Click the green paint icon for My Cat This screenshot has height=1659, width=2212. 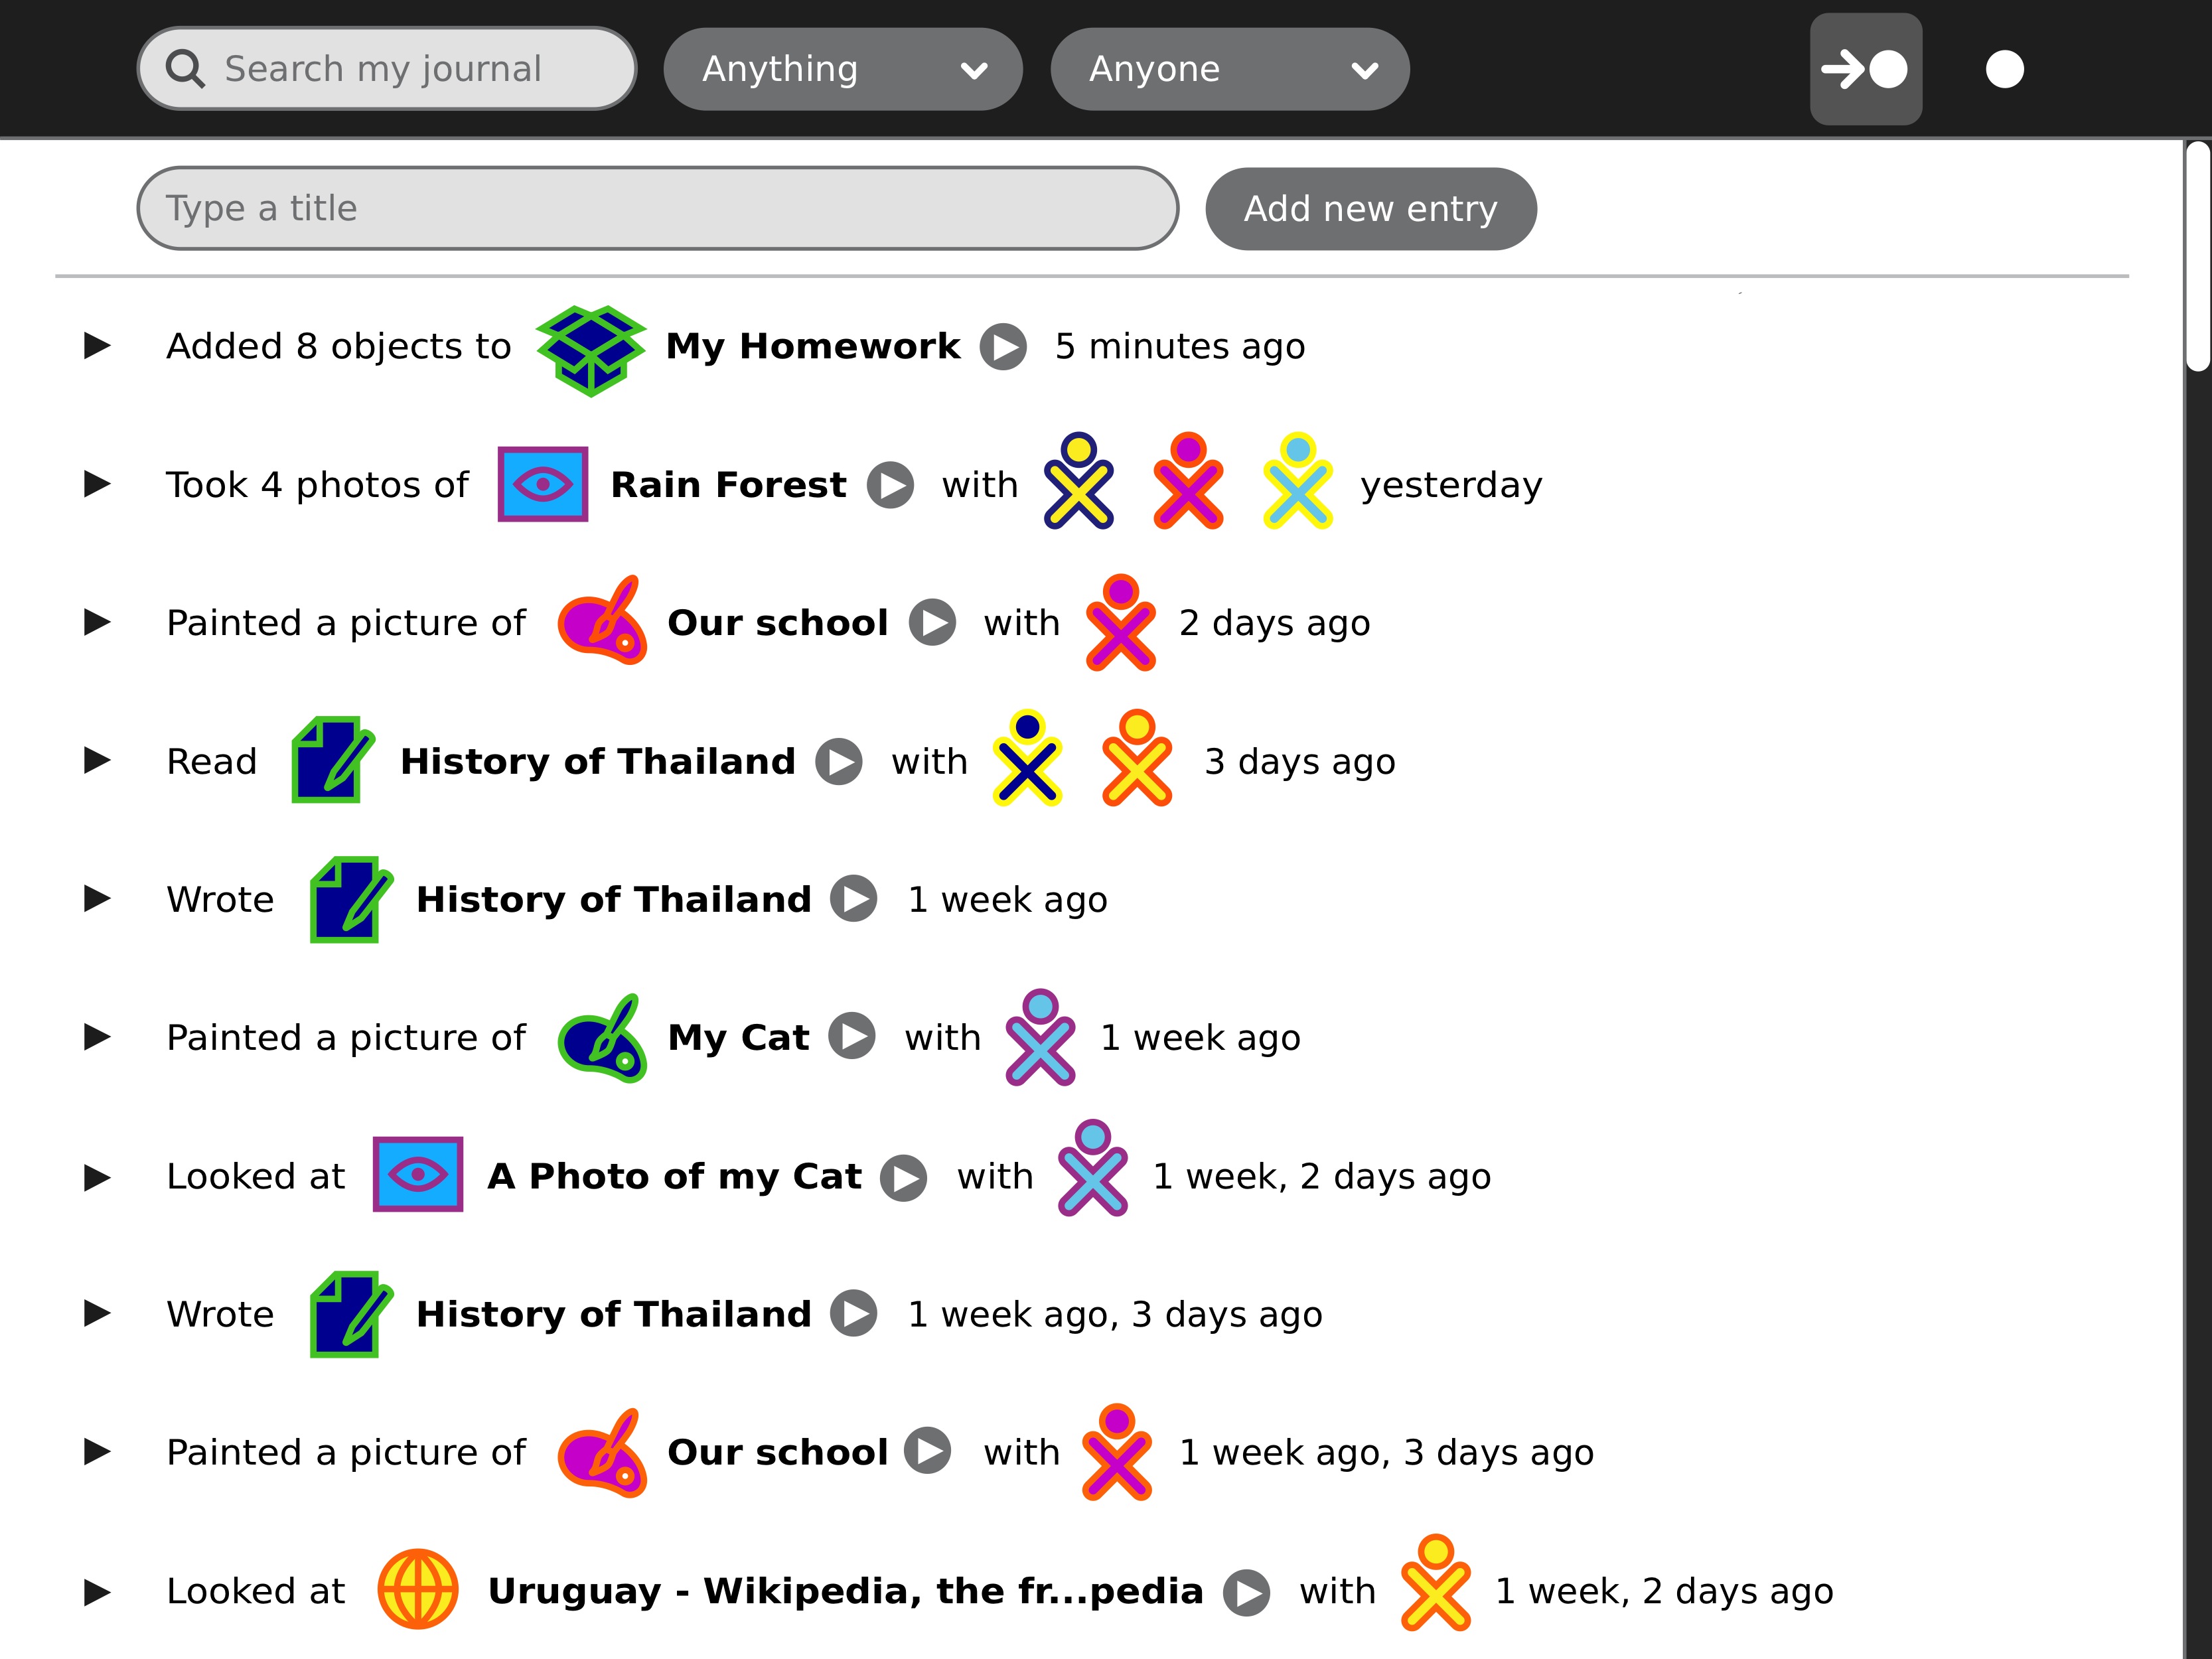coord(601,1038)
